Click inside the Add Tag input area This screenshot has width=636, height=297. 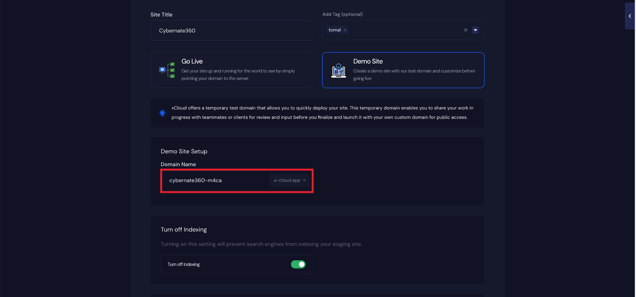click(x=404, y=30)
